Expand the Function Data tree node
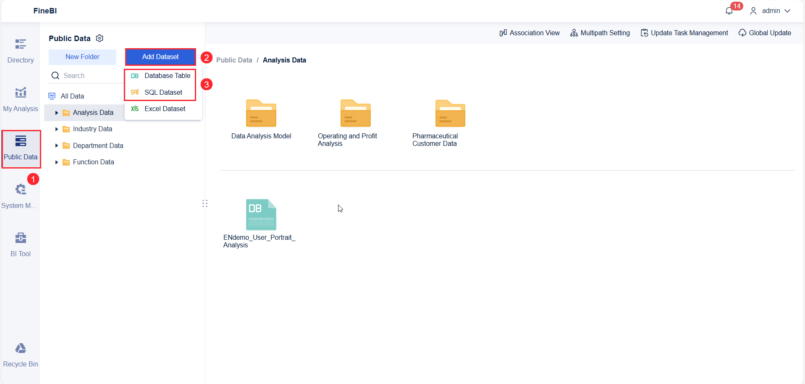The height and width of the screenshot is (384, 805). point(57,162)
